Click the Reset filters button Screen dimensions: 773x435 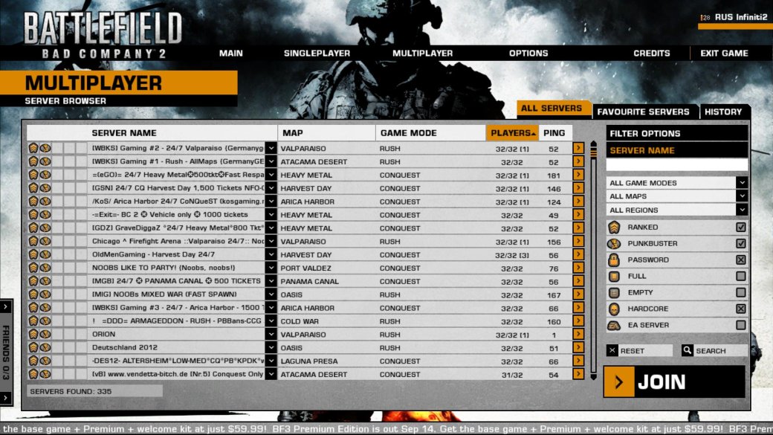[x=639, y=350]
